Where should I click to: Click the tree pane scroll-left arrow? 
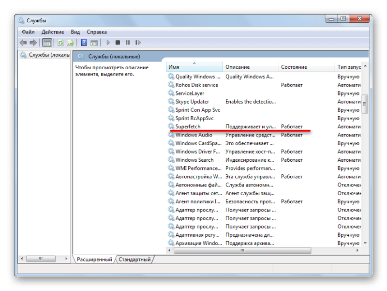(x=22, y=259)
